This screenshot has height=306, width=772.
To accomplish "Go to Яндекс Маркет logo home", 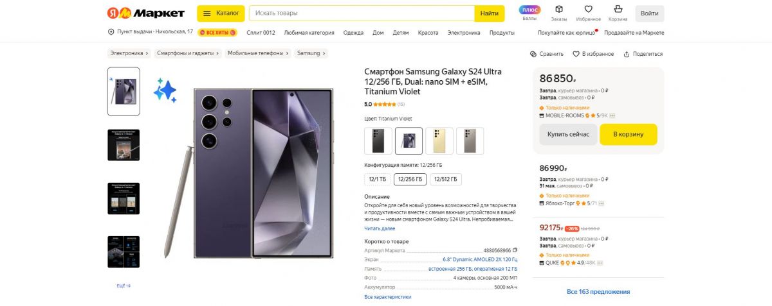I will tap(146, 13).
